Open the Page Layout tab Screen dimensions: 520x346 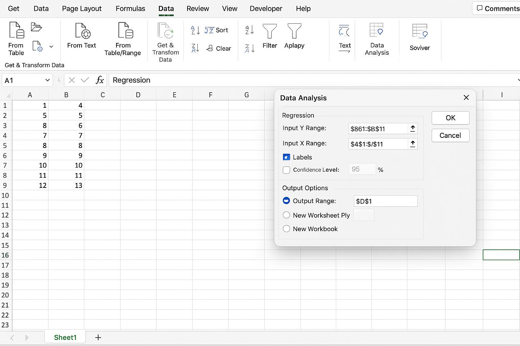point(82,8)
